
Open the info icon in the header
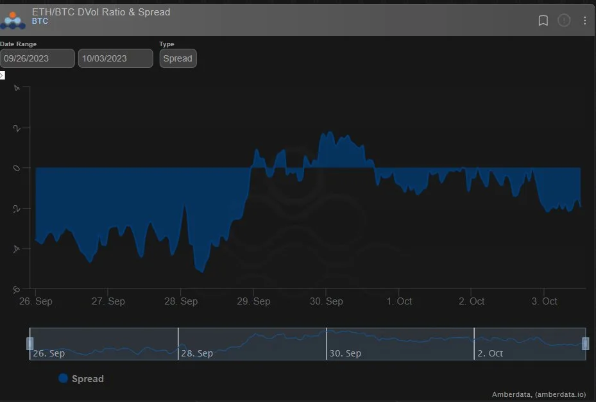564,20
